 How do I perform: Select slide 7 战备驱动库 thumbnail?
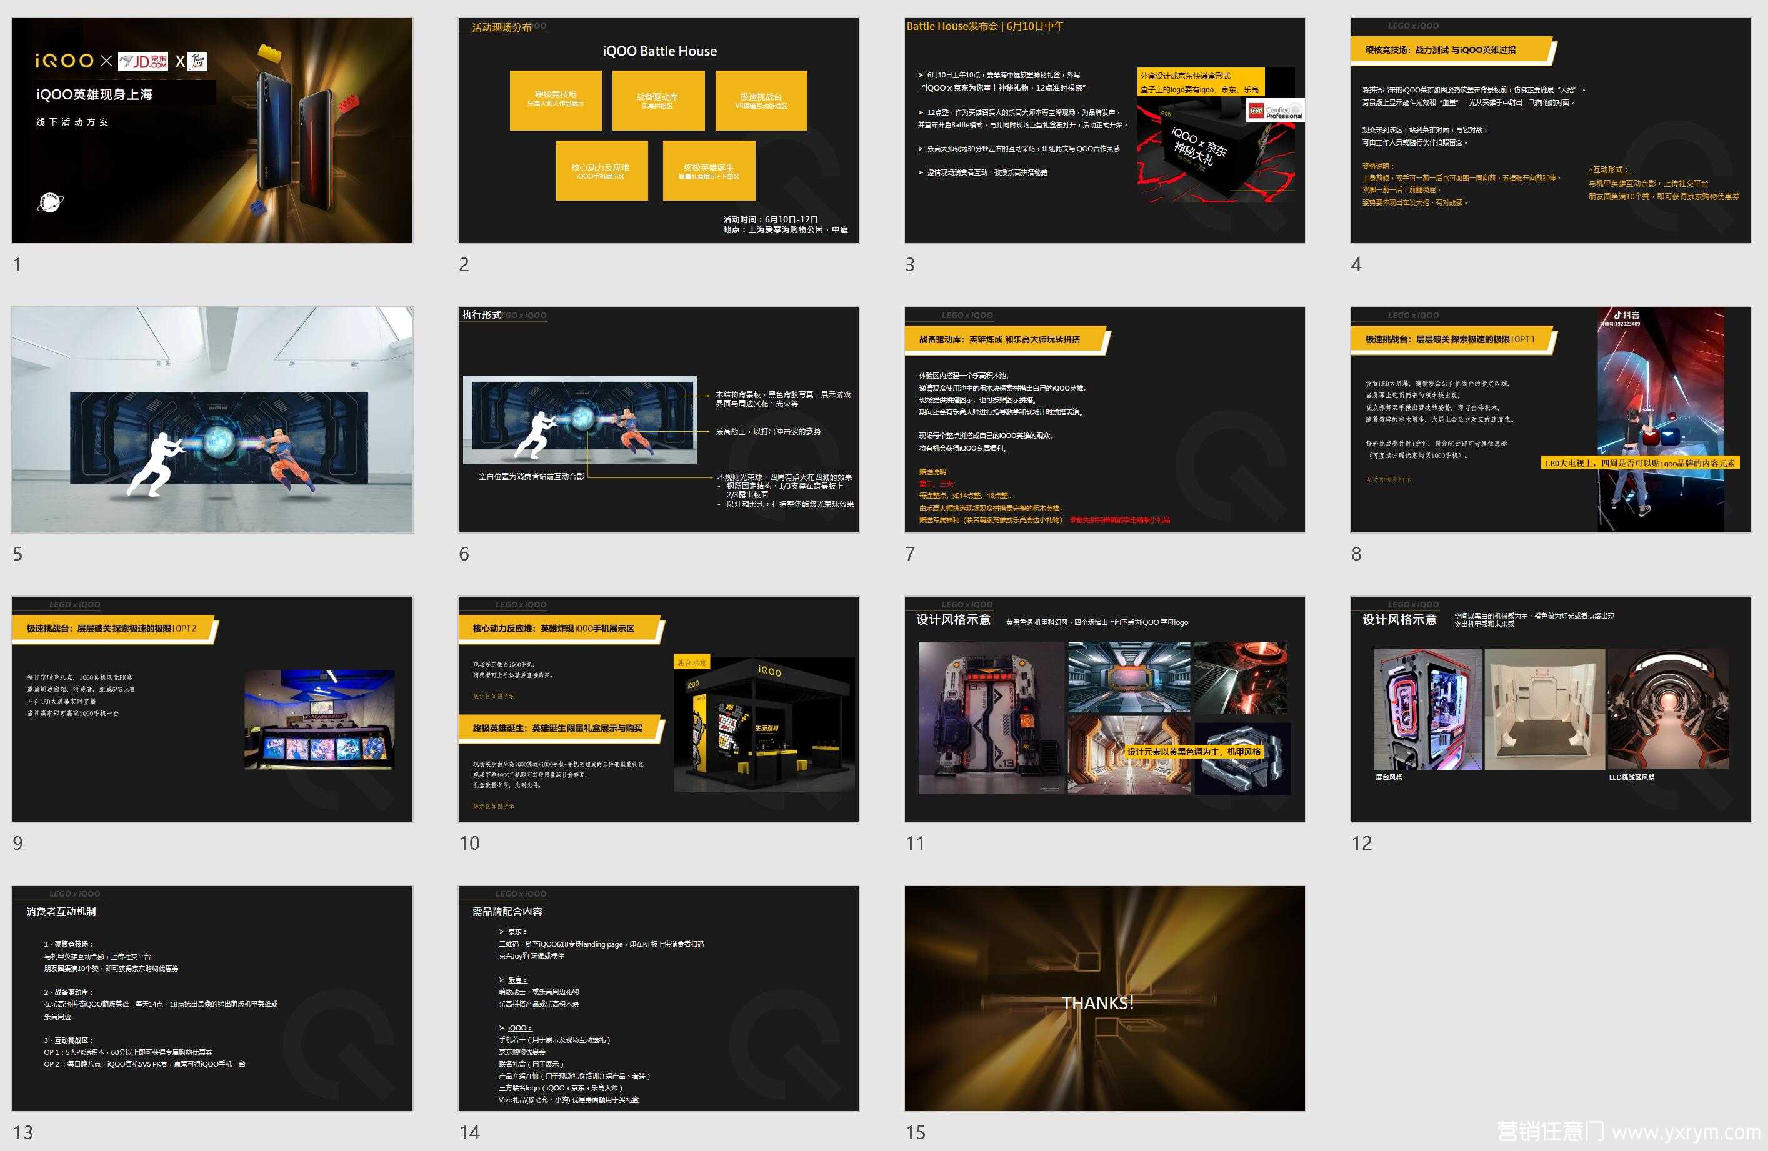click(1105, 419)
